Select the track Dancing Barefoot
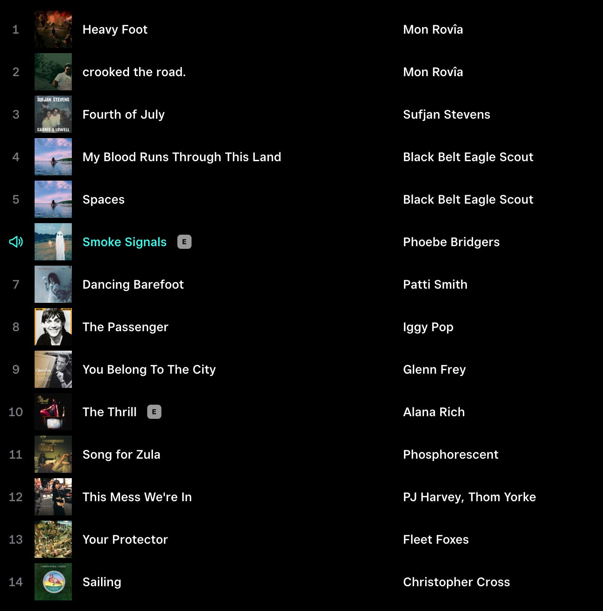This screenshot has height=611, width=603. 133,284
